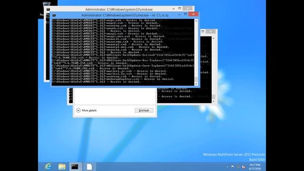Viewport: 304px width, 171px height.
Task: Close the right-side background cmd window
Action: coord(211,31)
